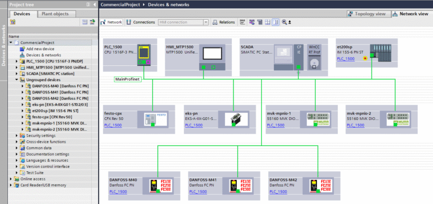Click the dark page-corner toolbar icon
This screenshot has width=433, height=204.
259,23
